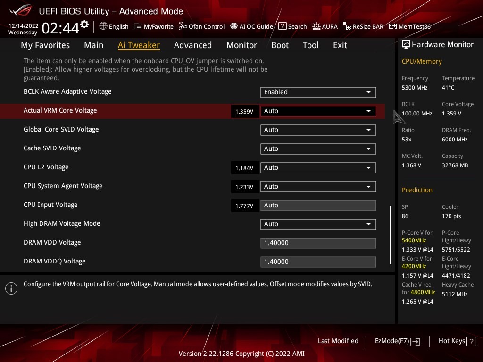Open the High DRAM Voltage Mode dropdown
The width and height of the screenshot is (483, 362).
click(x=318, y=224)
